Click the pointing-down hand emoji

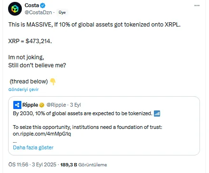53,82
